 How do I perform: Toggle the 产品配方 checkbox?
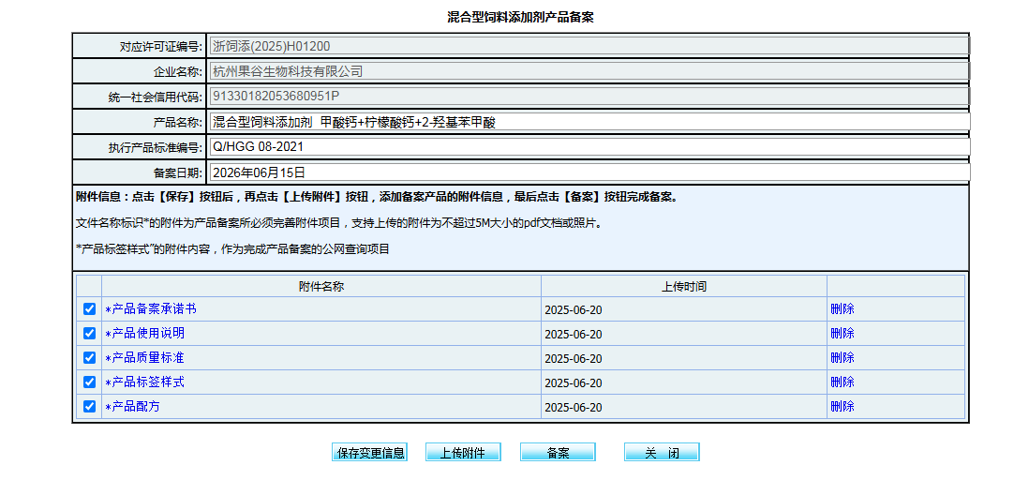(89, 407)
